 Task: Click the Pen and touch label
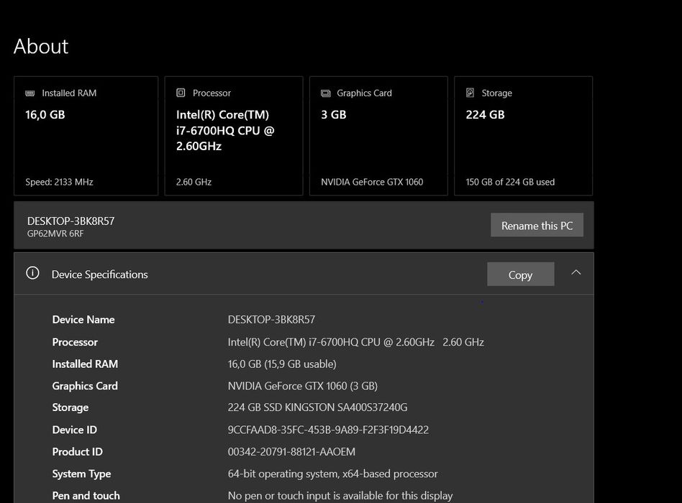(86, 496)
